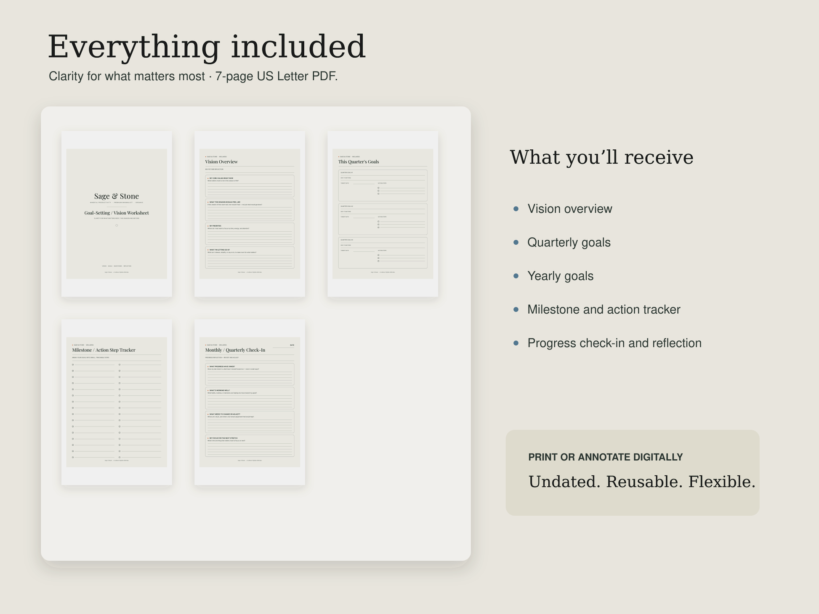Viewport: 819px width, 614px height.
Task: Click the 'This Quarter's Goals' page title
Action: pyautogui.click(x=359, y=161)
